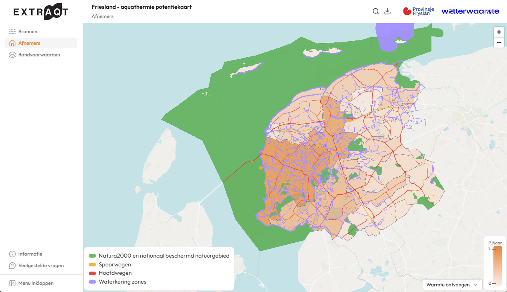Image resolution: width=507 pixels, height=292 pixels.
Task: Open the Bronnen section
Action: click(41, 32)
